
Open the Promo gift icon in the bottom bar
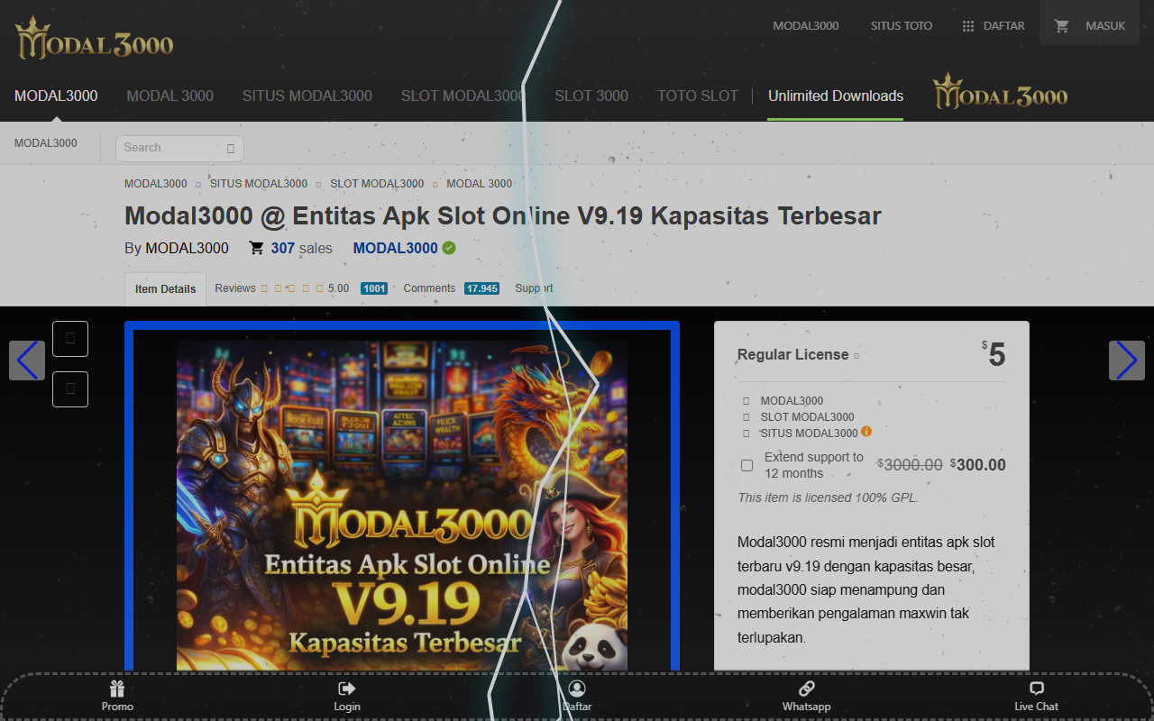pos(117,689)
